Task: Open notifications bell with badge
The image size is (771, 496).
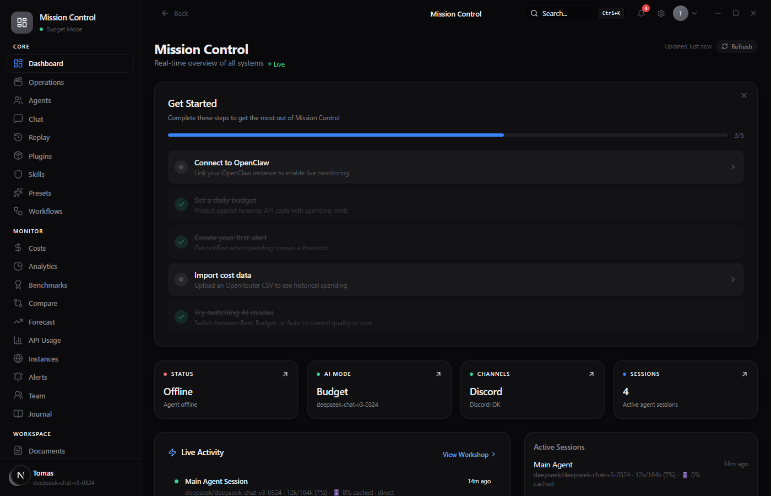Action: (x=642, y=13)
